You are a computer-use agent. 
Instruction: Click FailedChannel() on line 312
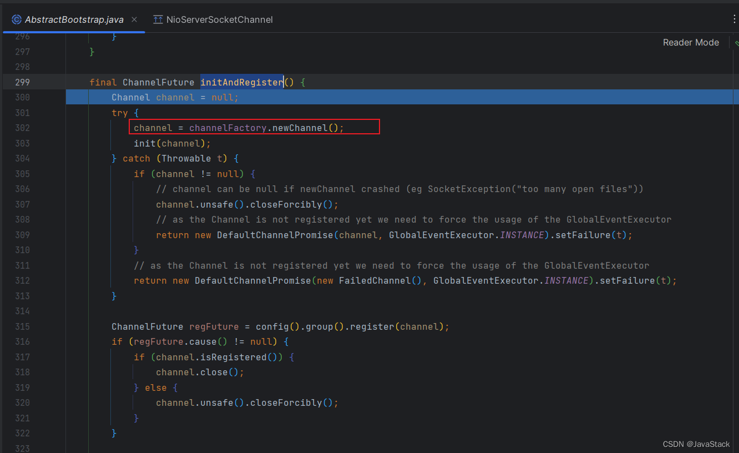(380, 280)
